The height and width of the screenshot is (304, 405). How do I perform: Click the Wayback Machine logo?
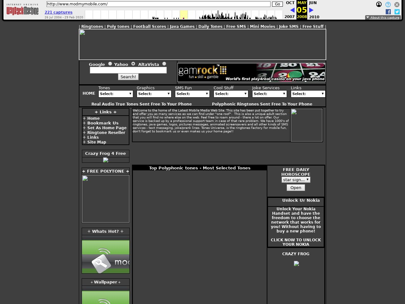click(22, 9)
